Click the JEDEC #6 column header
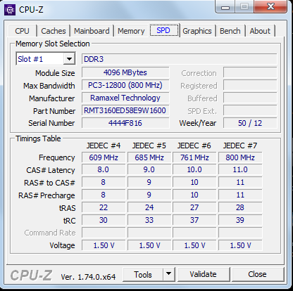 point(194,145)
